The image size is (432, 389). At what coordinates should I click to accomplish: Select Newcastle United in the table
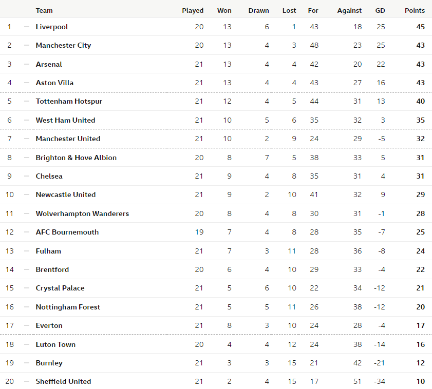click(x=66, y=194)
